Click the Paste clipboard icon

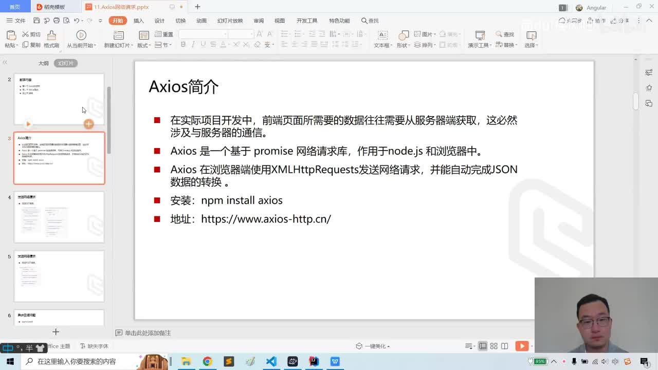point(11,35)
